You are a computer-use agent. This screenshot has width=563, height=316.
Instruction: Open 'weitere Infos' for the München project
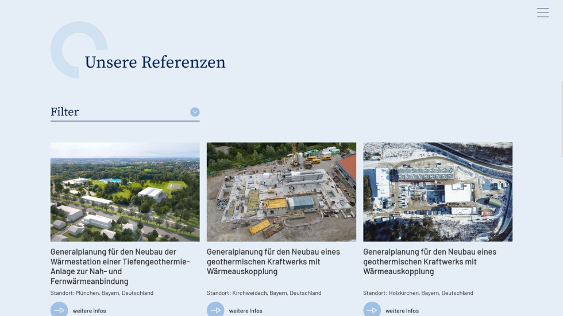89,311
